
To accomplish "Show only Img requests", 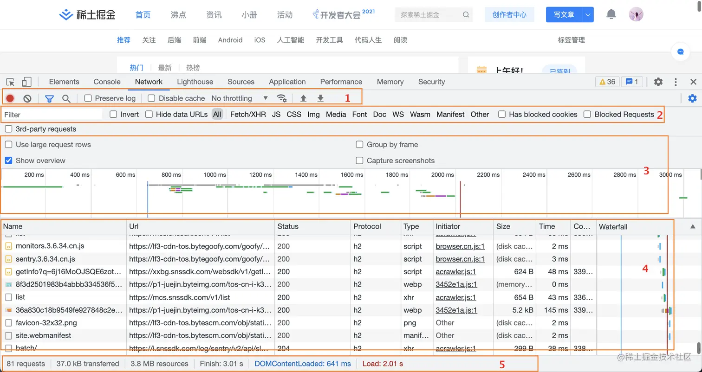I will tap(313, 114).
